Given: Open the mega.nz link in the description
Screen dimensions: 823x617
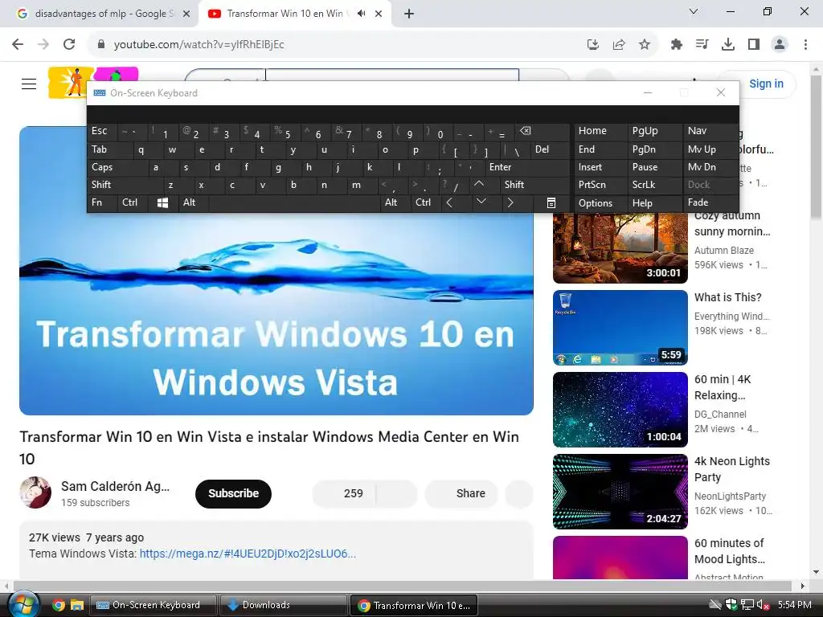Looking at the screenshot, I should 248,554.
